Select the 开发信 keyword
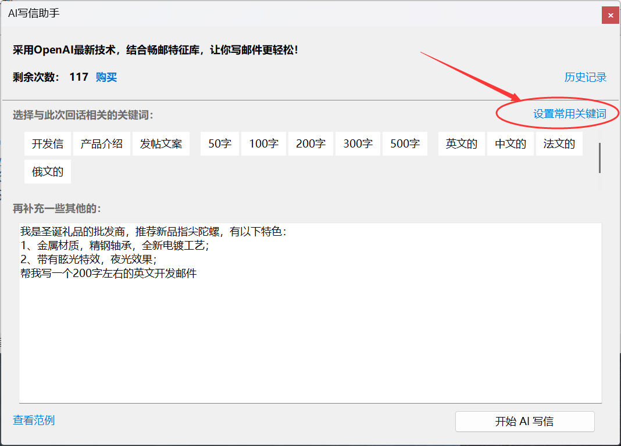Image resolution: width=621 pixels, height=446 pixels. 48,143
